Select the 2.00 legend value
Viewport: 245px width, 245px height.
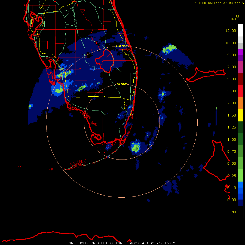click(232, 103)
